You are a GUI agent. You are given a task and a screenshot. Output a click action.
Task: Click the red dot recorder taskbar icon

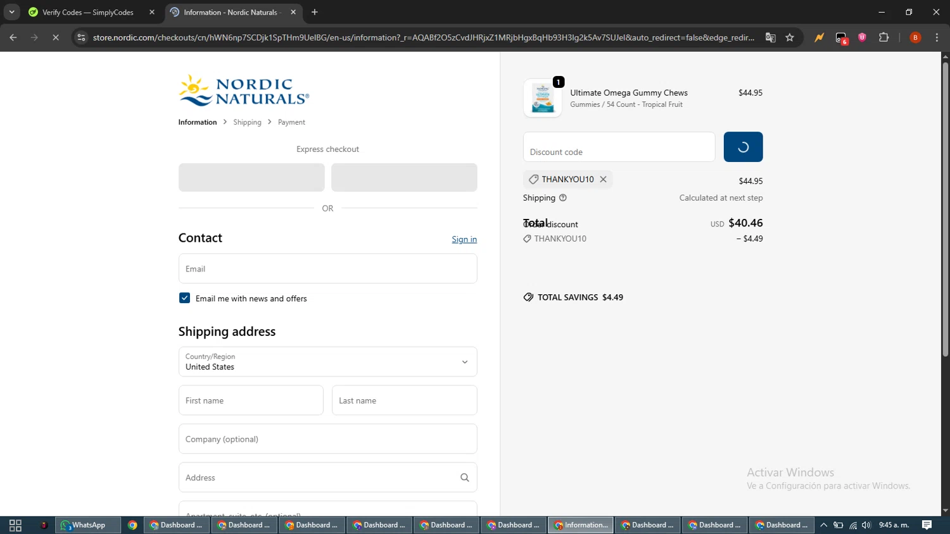44,525
